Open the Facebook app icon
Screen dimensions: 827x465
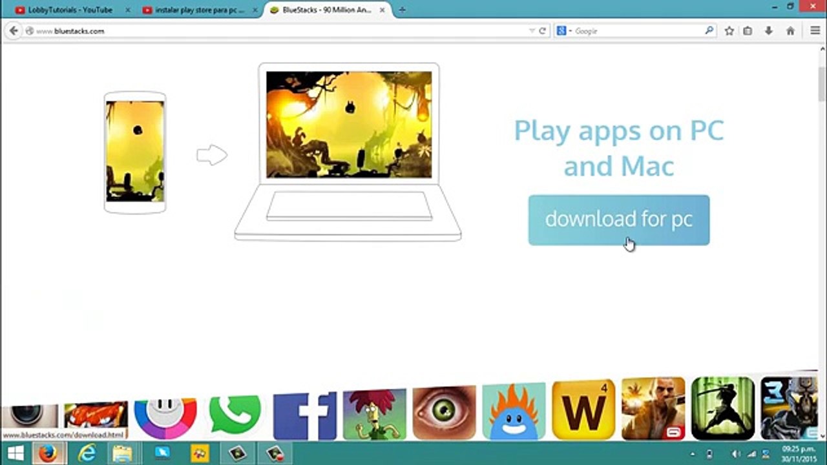coord(305,416)
